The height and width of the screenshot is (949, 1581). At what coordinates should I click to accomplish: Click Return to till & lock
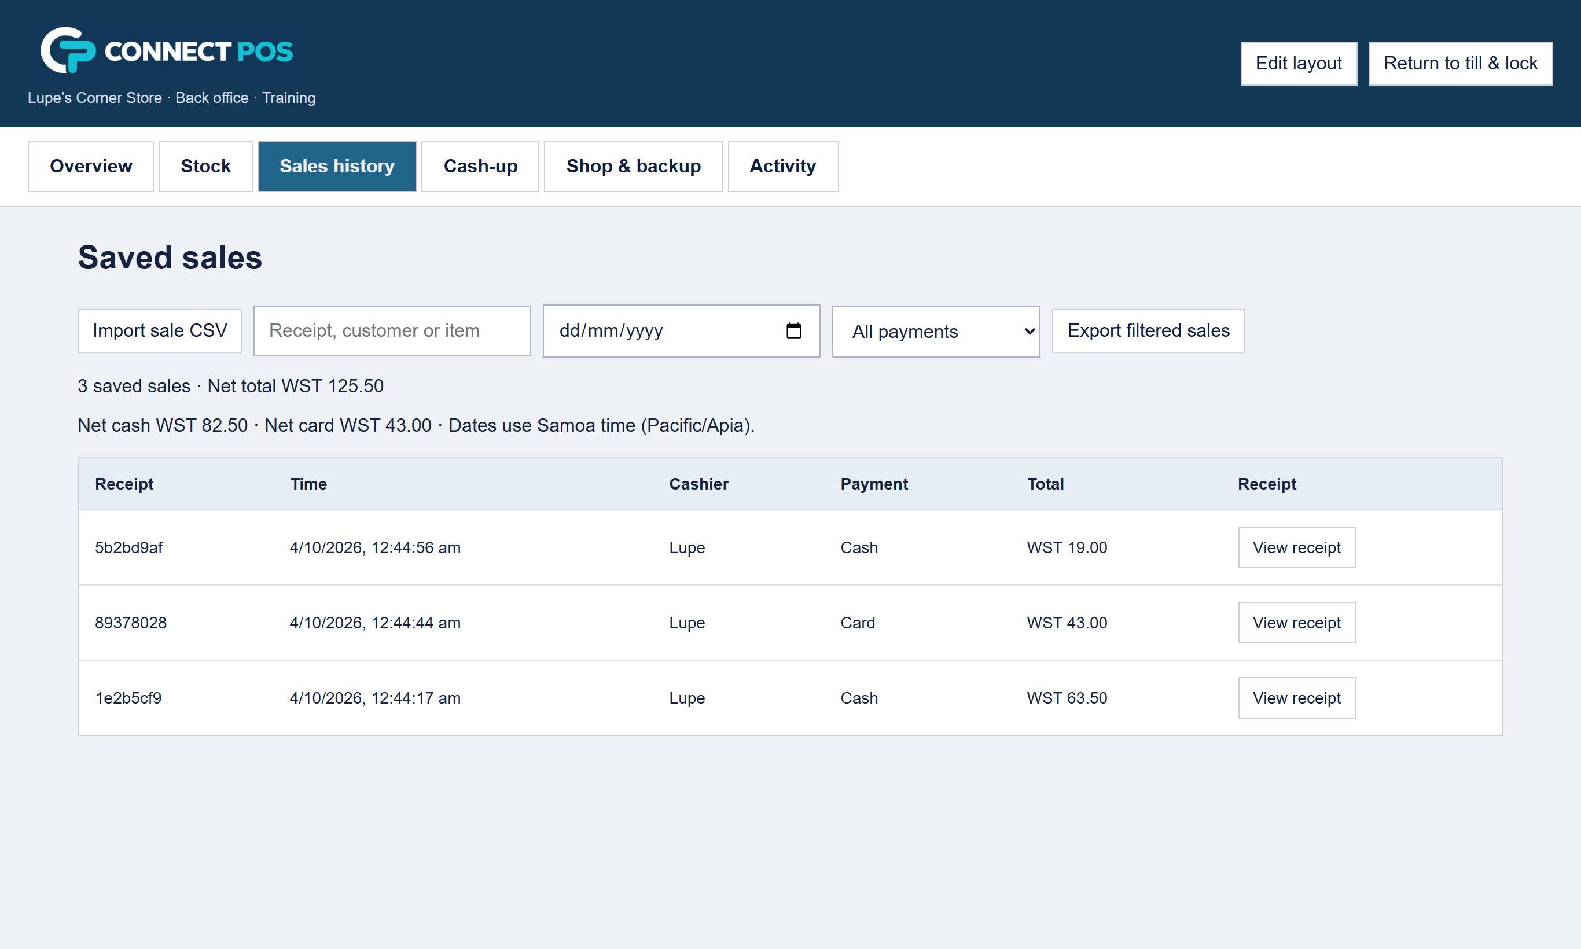point(1461,63)
